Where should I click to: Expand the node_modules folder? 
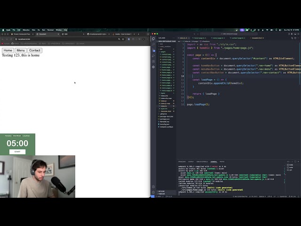pos(165,47)
